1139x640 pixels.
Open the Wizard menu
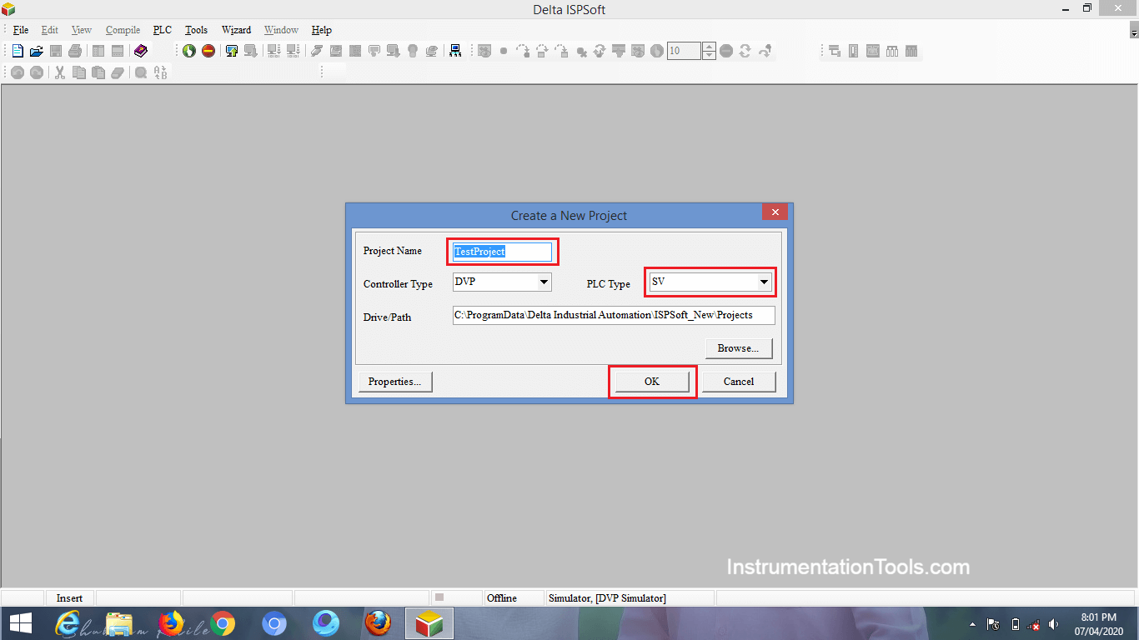(x=236, y=30)
